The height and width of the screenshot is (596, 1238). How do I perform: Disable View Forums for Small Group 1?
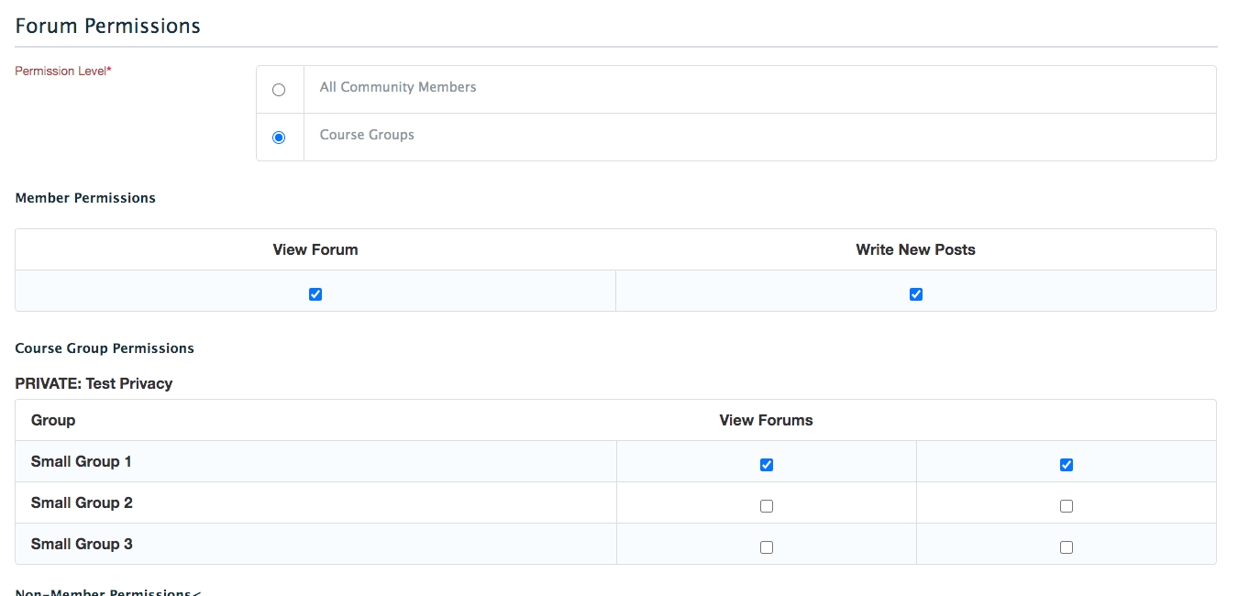(x=767, y=465)
